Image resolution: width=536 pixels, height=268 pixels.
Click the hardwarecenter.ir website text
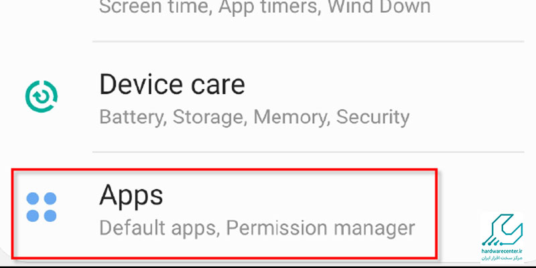pyautogui.click(x=502, y=252)
